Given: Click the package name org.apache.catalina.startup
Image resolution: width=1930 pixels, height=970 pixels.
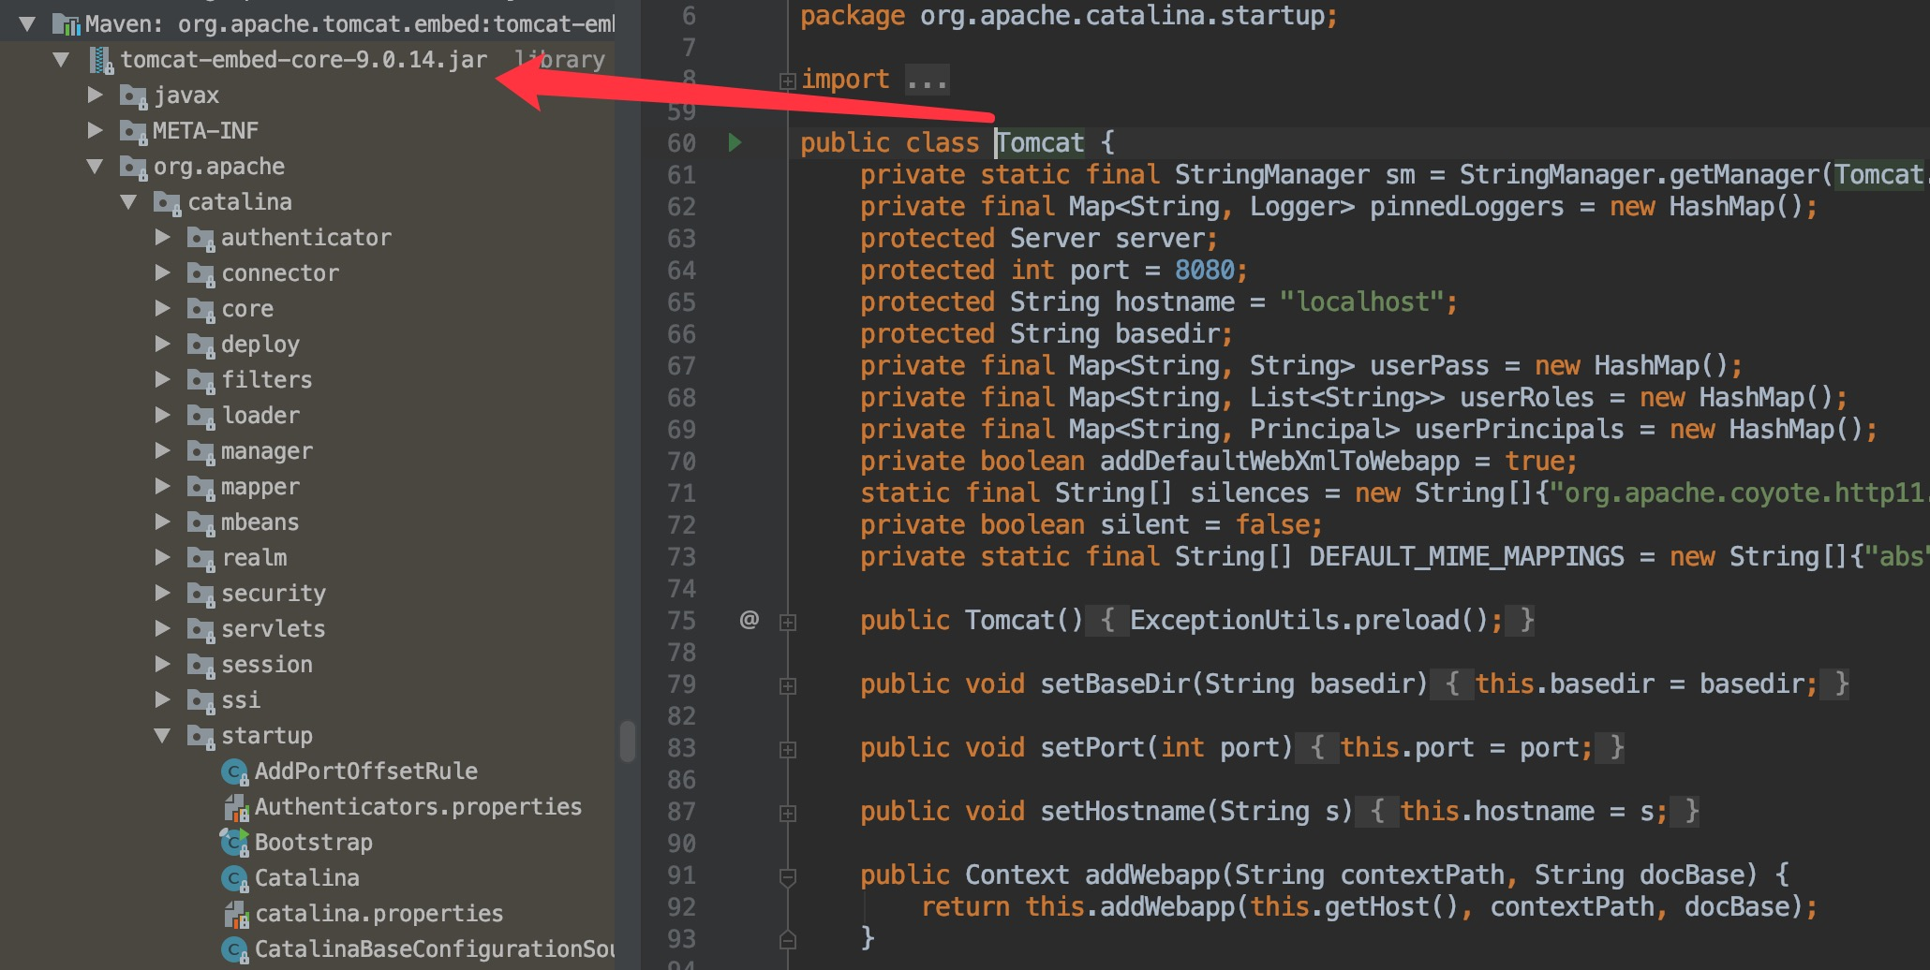Looking at the screenshot, I should point(1122,16).
